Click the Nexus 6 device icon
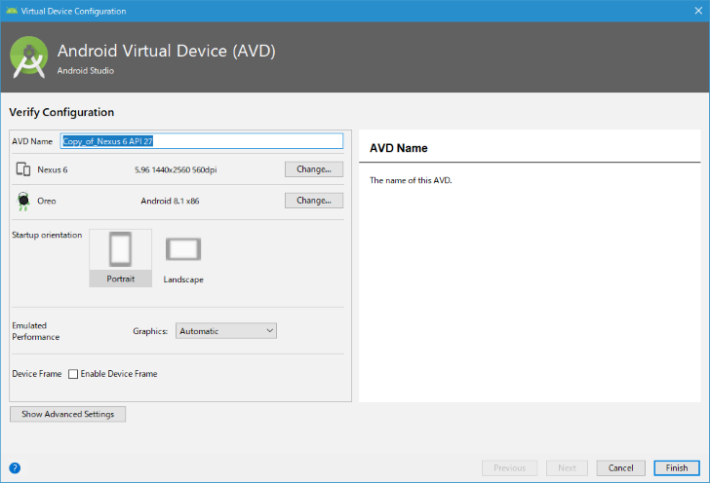710x483 pixels. [23, 169]
